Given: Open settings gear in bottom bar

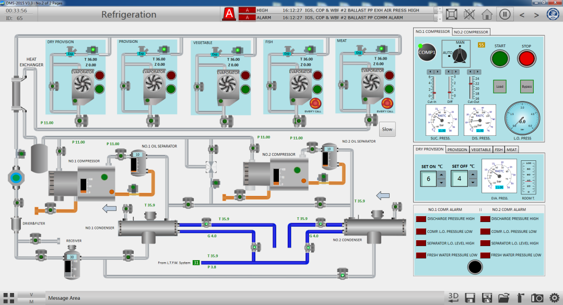Looking at the screenshot, I should (554, 298).
